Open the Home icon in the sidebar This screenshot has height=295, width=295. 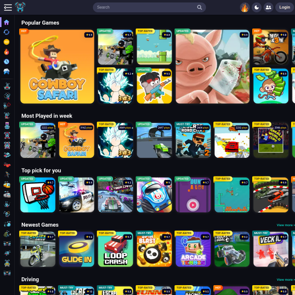point(6,22)
